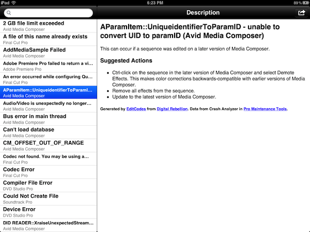Select the 'AddMediaSample Failed' error

49,53
